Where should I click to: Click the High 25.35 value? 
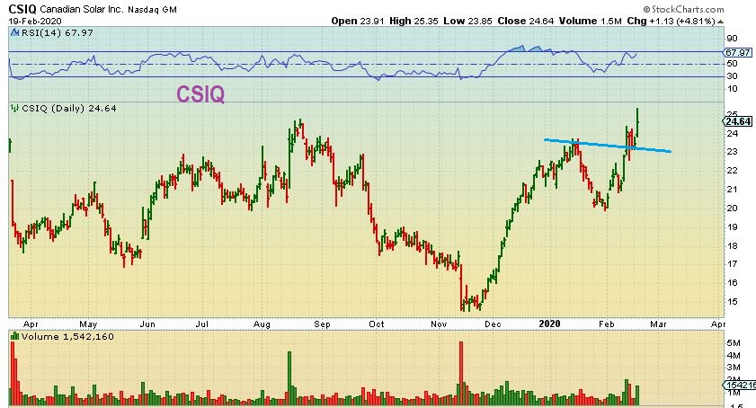click(414, 22)
